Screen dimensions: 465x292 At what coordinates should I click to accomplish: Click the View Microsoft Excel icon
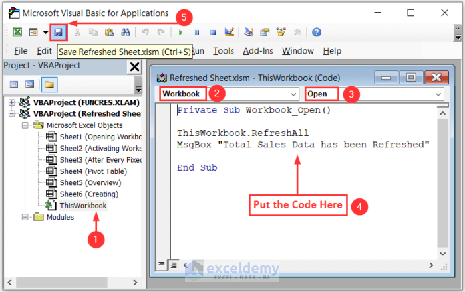point(17,32)
